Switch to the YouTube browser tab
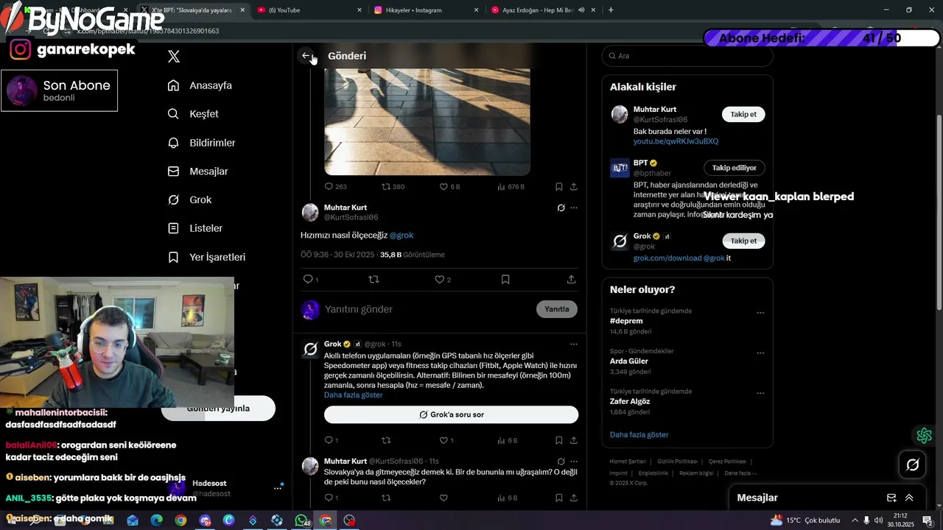The width and height of the screenshot is (943, 530). [310, 10]
